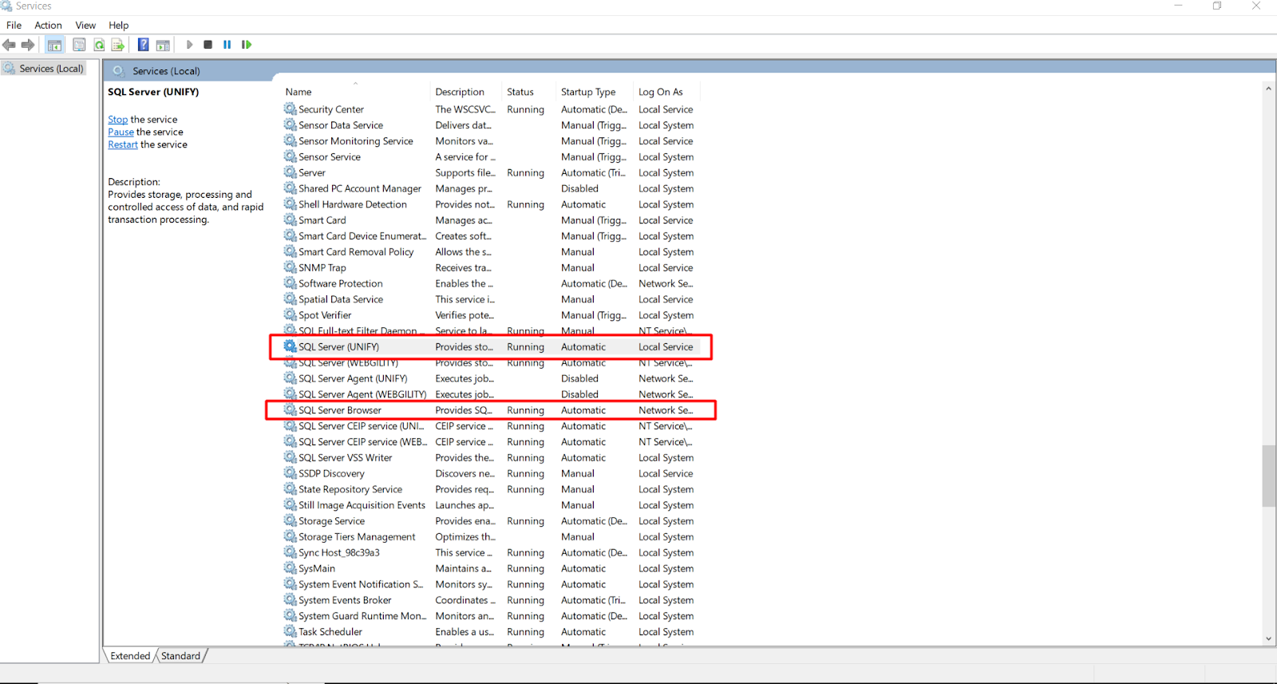Click the Stop Service toolbar icon

[x=208, y=45]
